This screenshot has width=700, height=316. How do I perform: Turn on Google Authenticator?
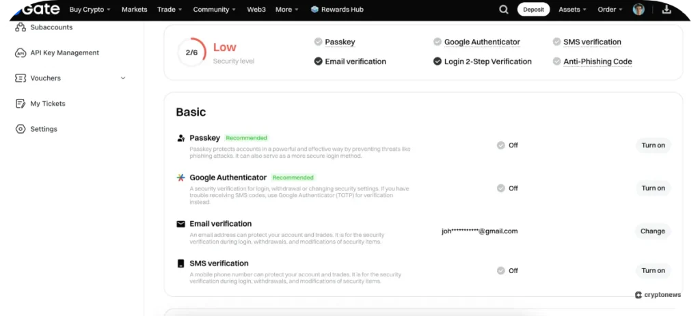653,188
